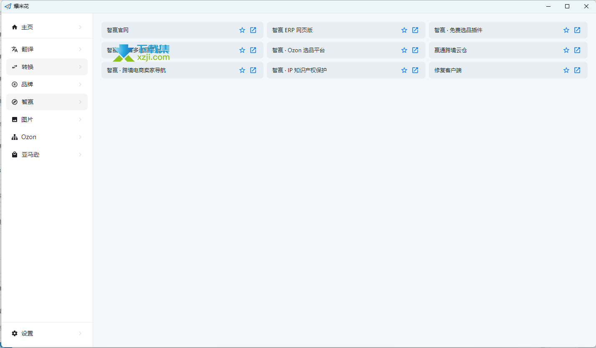
Task: Favorite 智赢 · Ozon 选品平台 via star
Action: 404,50
